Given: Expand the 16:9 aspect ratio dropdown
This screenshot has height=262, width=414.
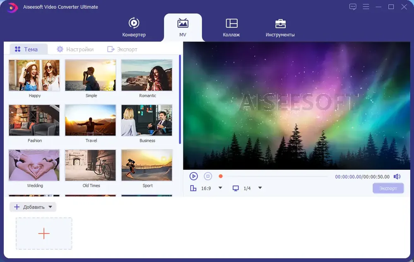Looking at the screenshot, I should coord(220,188).
